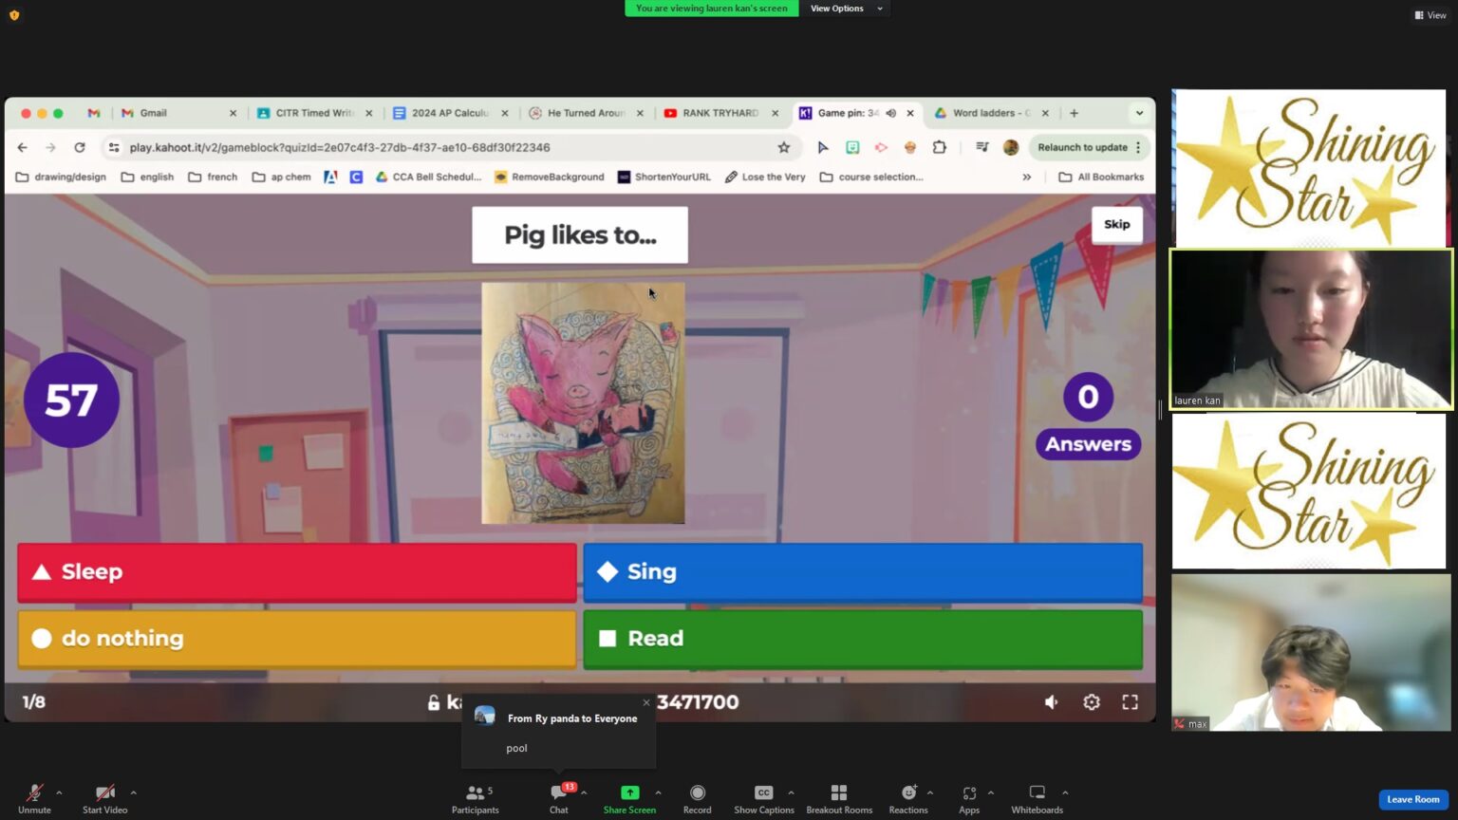Screen dimensions: 1458x820
Task: Open the Chrome profile avatar
Action: pos(1011,147)
